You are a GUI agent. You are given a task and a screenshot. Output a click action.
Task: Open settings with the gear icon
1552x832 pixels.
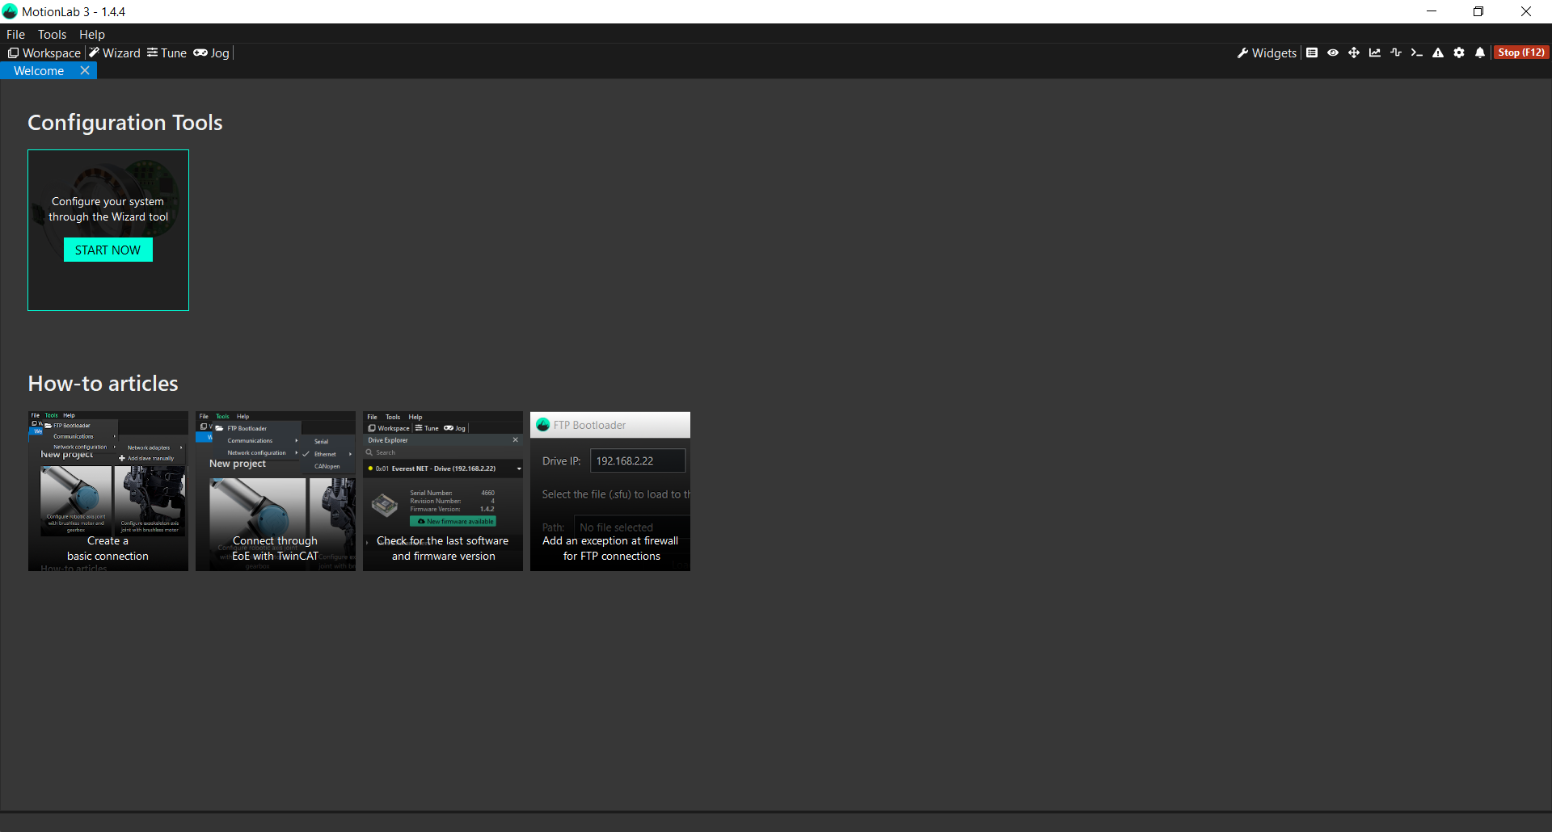pos(1459,53)
